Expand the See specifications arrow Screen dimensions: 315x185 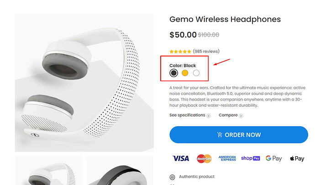(x=209, y=116)
